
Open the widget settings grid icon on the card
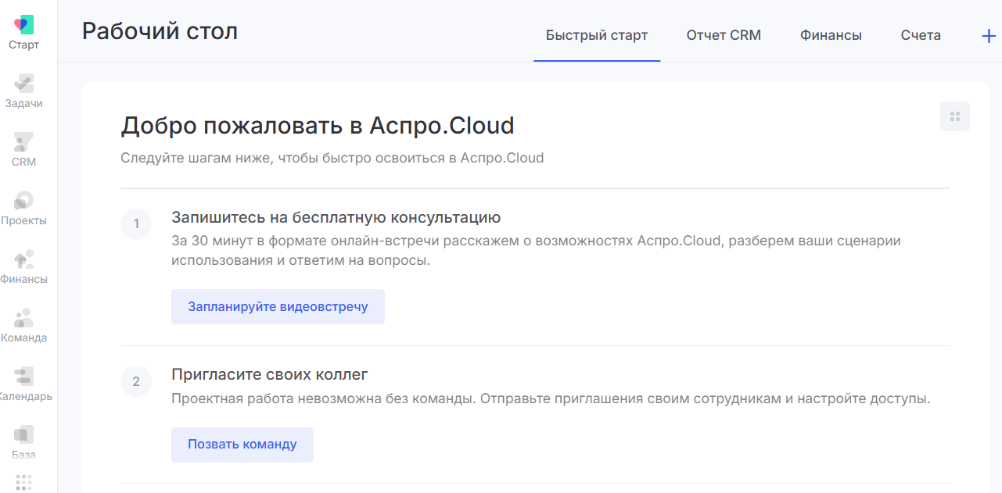click(x=954, y=116)
